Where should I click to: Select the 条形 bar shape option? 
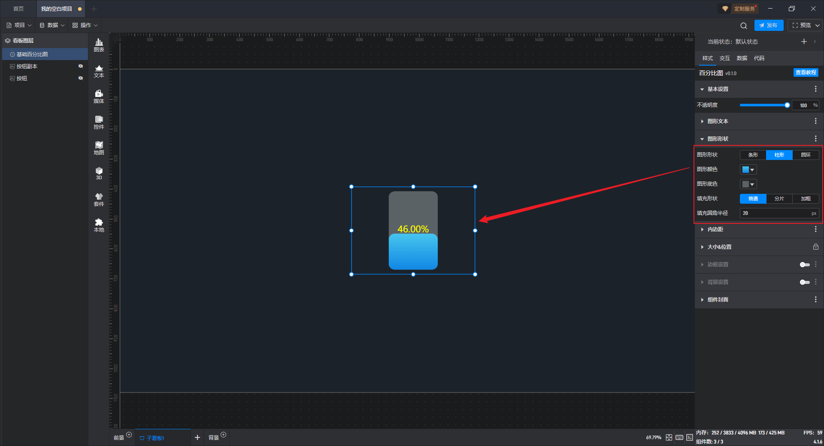(753, 155)
